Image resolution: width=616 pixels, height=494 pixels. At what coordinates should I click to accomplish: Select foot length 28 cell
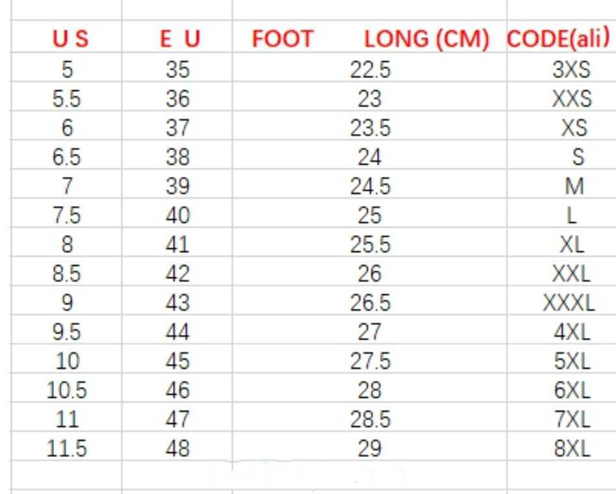[x=370, y=391]
